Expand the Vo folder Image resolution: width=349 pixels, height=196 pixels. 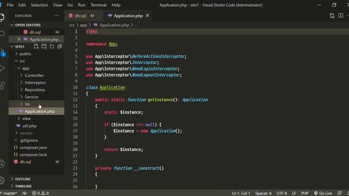37,104
